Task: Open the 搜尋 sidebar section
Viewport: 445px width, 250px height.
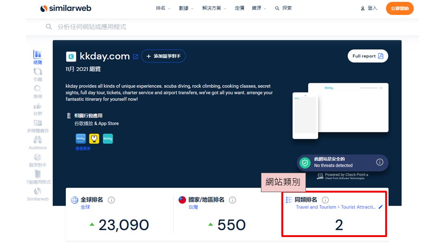Action: point(38,92)
